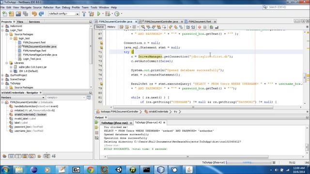Expand the HelloWorld project node
The height and width of the screenshot is (174, 310).
coord(2,26)
